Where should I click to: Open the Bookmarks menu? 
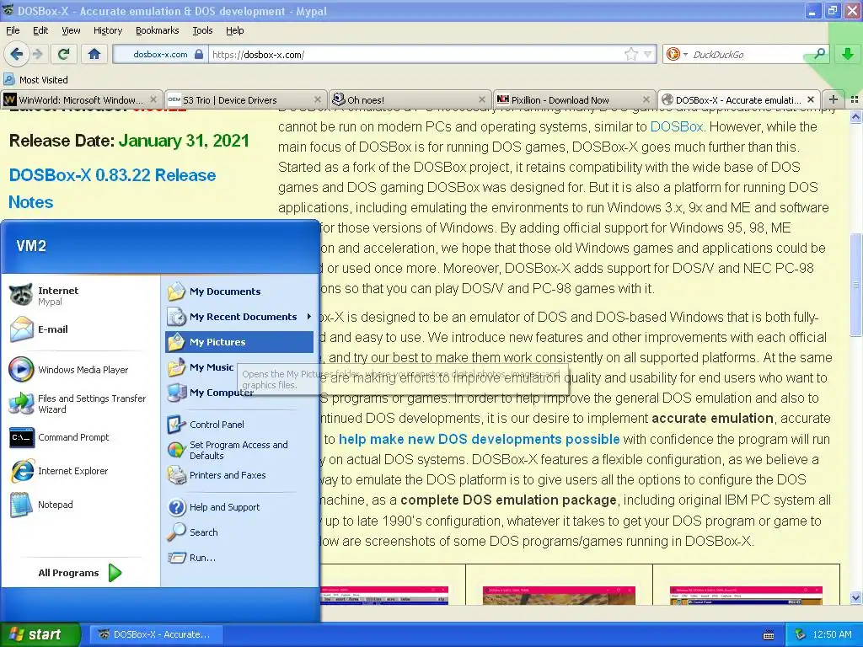(x=158, y=30)
